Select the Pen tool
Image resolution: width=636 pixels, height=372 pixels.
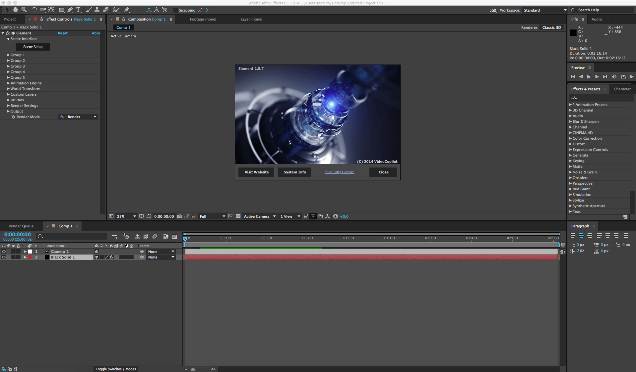[x=70, y=10]
